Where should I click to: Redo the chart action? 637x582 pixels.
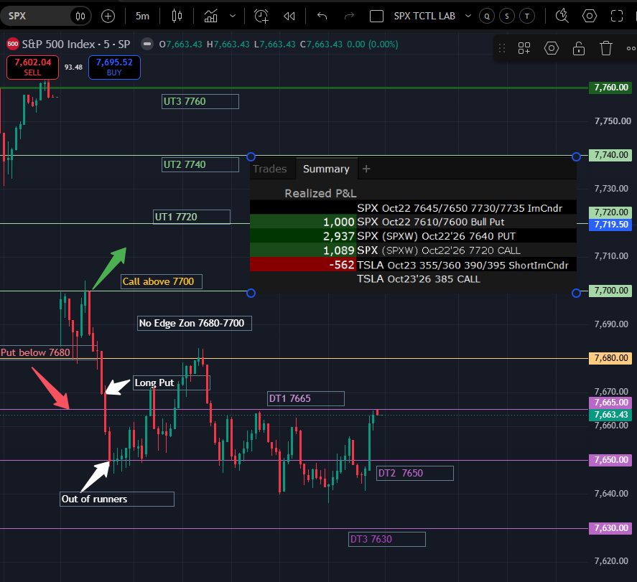click(x=349, y=17)
